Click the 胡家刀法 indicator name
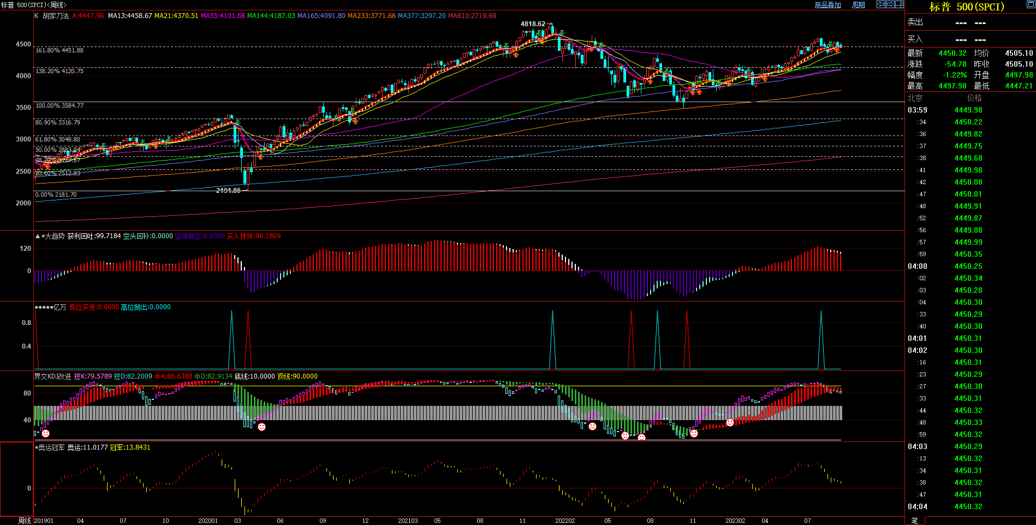Viewport: 1036px width, 525px height. point(56,16)
